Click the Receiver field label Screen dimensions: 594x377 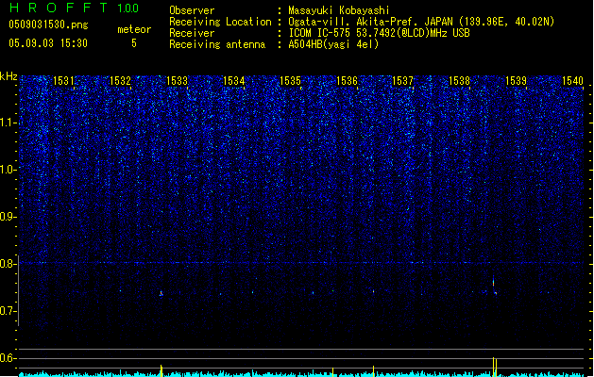point(192,33)
